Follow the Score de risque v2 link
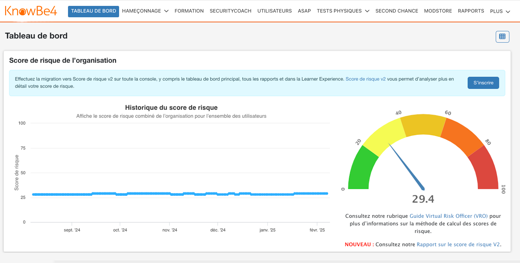The image size is (520, 263). coord(366,79)
